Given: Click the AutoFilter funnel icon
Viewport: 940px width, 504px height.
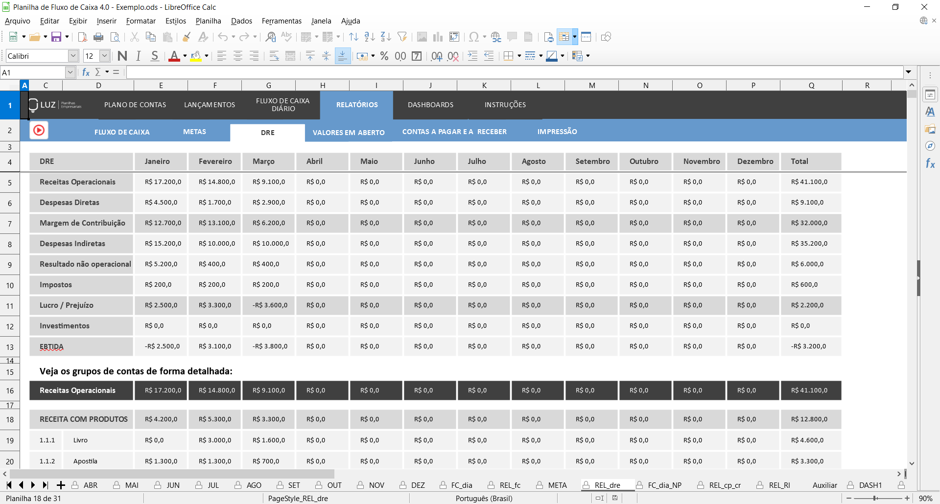Looking at the screenshot, I should (402, 37).
